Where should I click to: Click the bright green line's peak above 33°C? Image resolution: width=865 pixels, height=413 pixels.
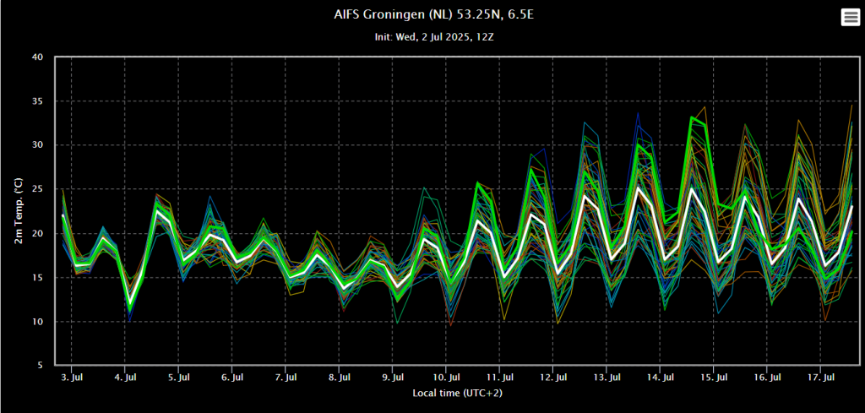pos(691,117)
